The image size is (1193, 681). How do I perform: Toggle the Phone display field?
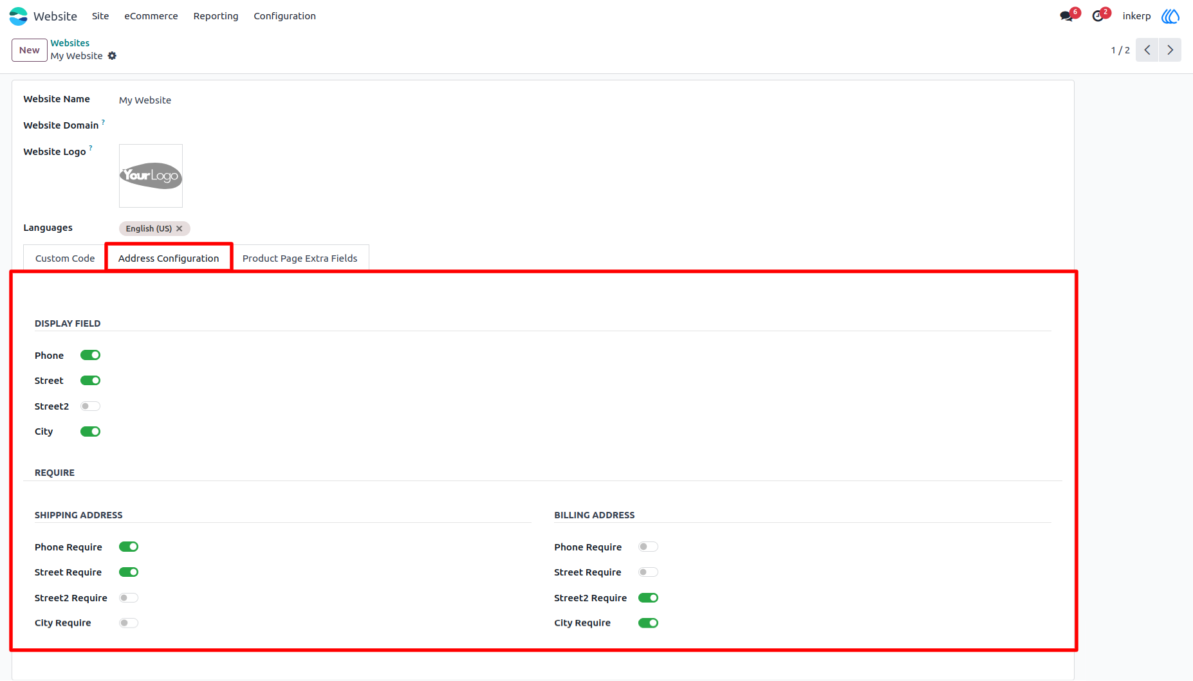90,355
